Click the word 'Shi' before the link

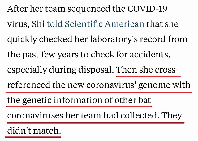pyautogui.click(x=38, y=24)
